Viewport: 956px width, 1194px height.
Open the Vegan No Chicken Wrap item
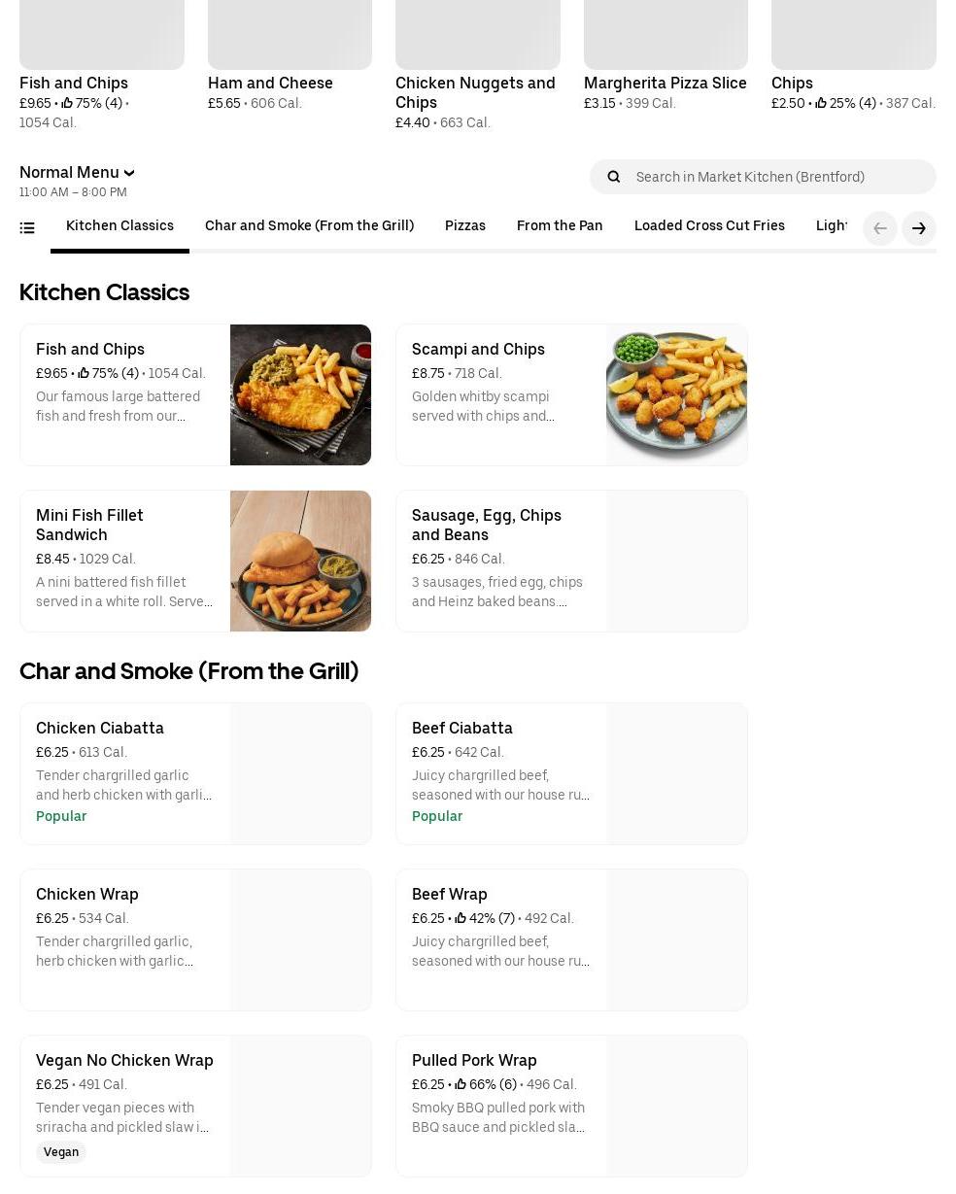(124, 1060)
